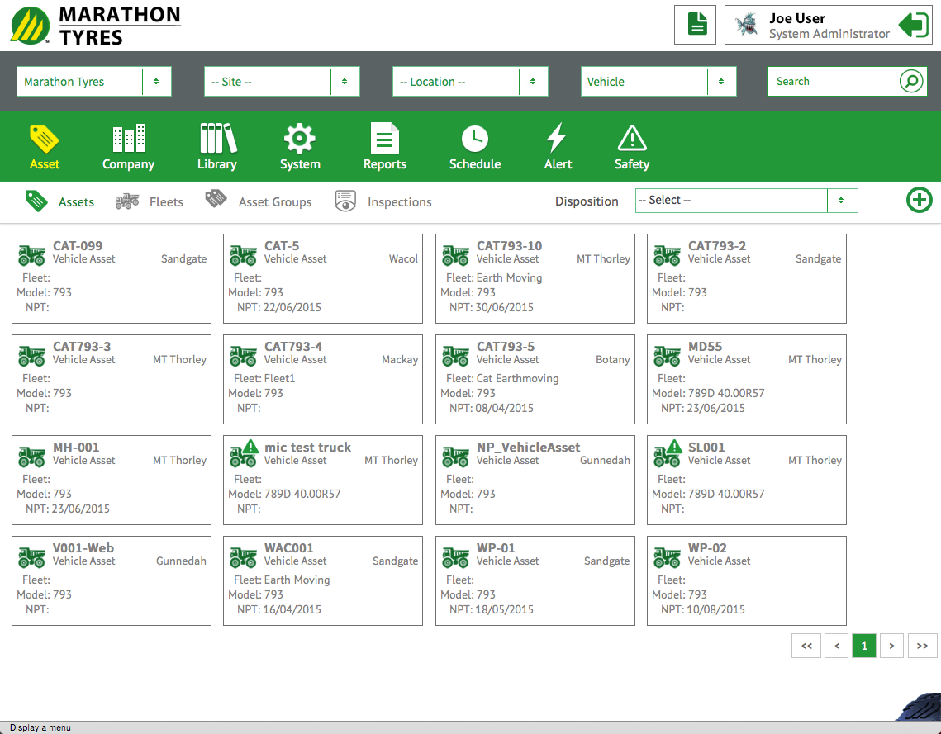Open the CAT793-10 vehicle asset card
This screenshot has width=941, height=734.
click(535, 277)
